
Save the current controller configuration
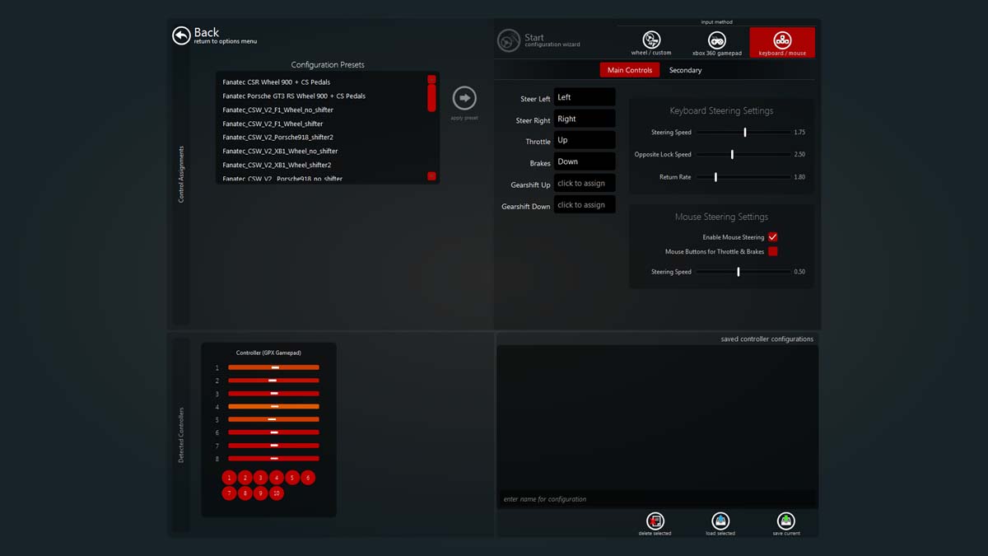(785, 521)
